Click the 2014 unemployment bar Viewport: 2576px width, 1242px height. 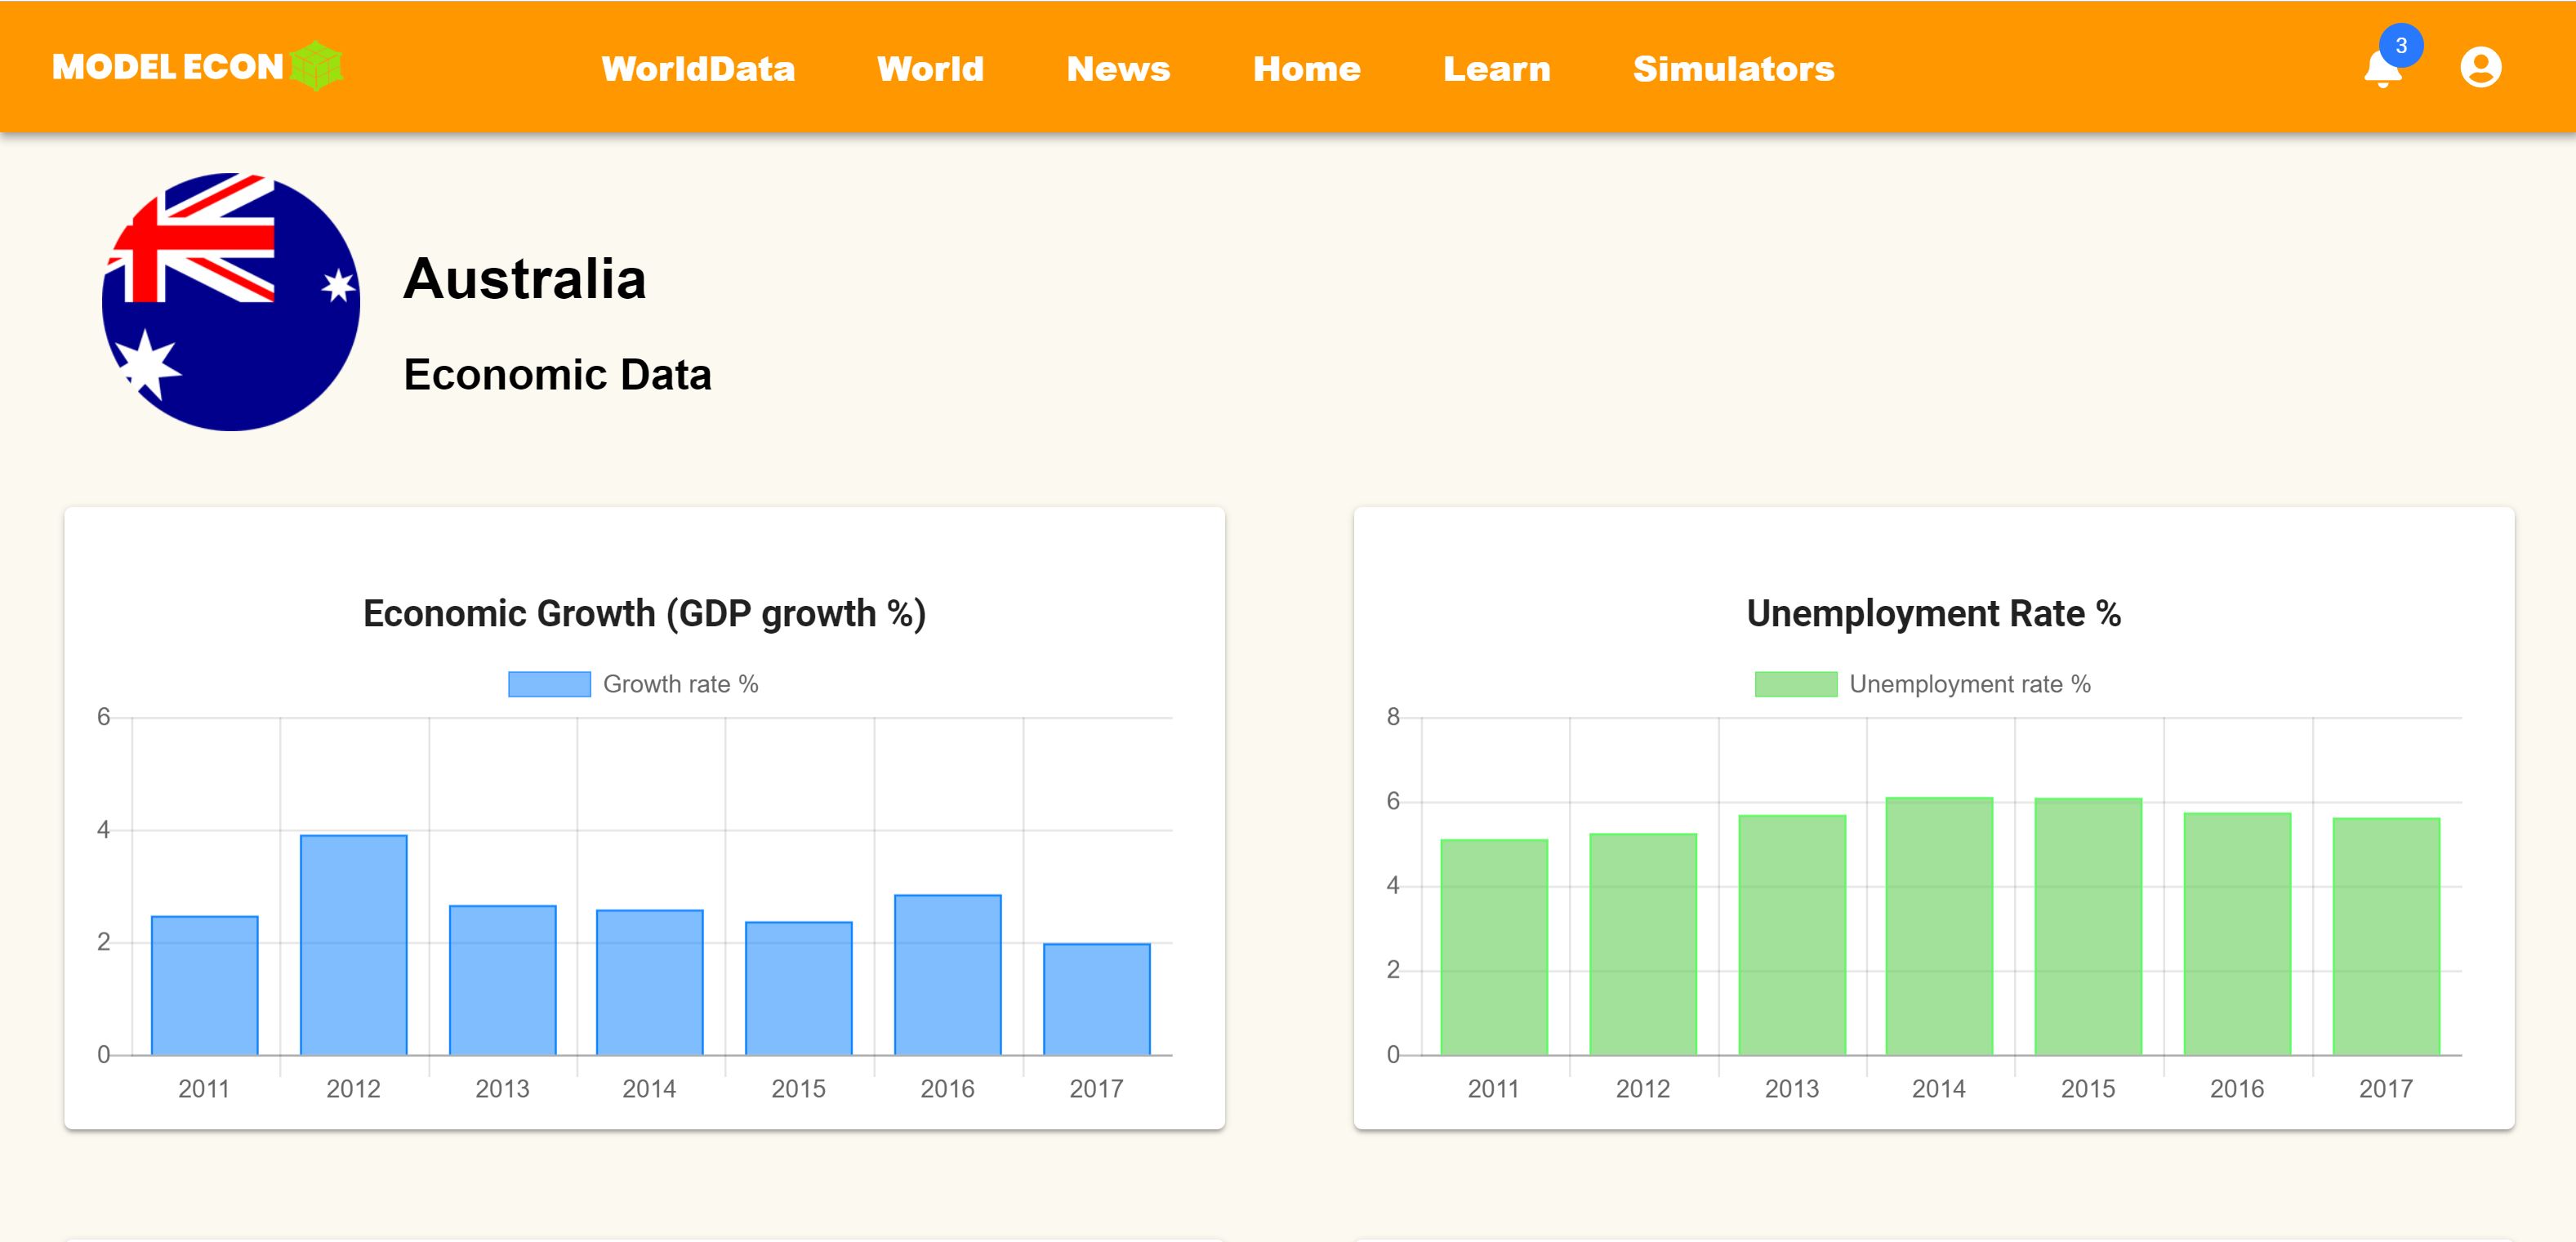tap(1939, 926)
